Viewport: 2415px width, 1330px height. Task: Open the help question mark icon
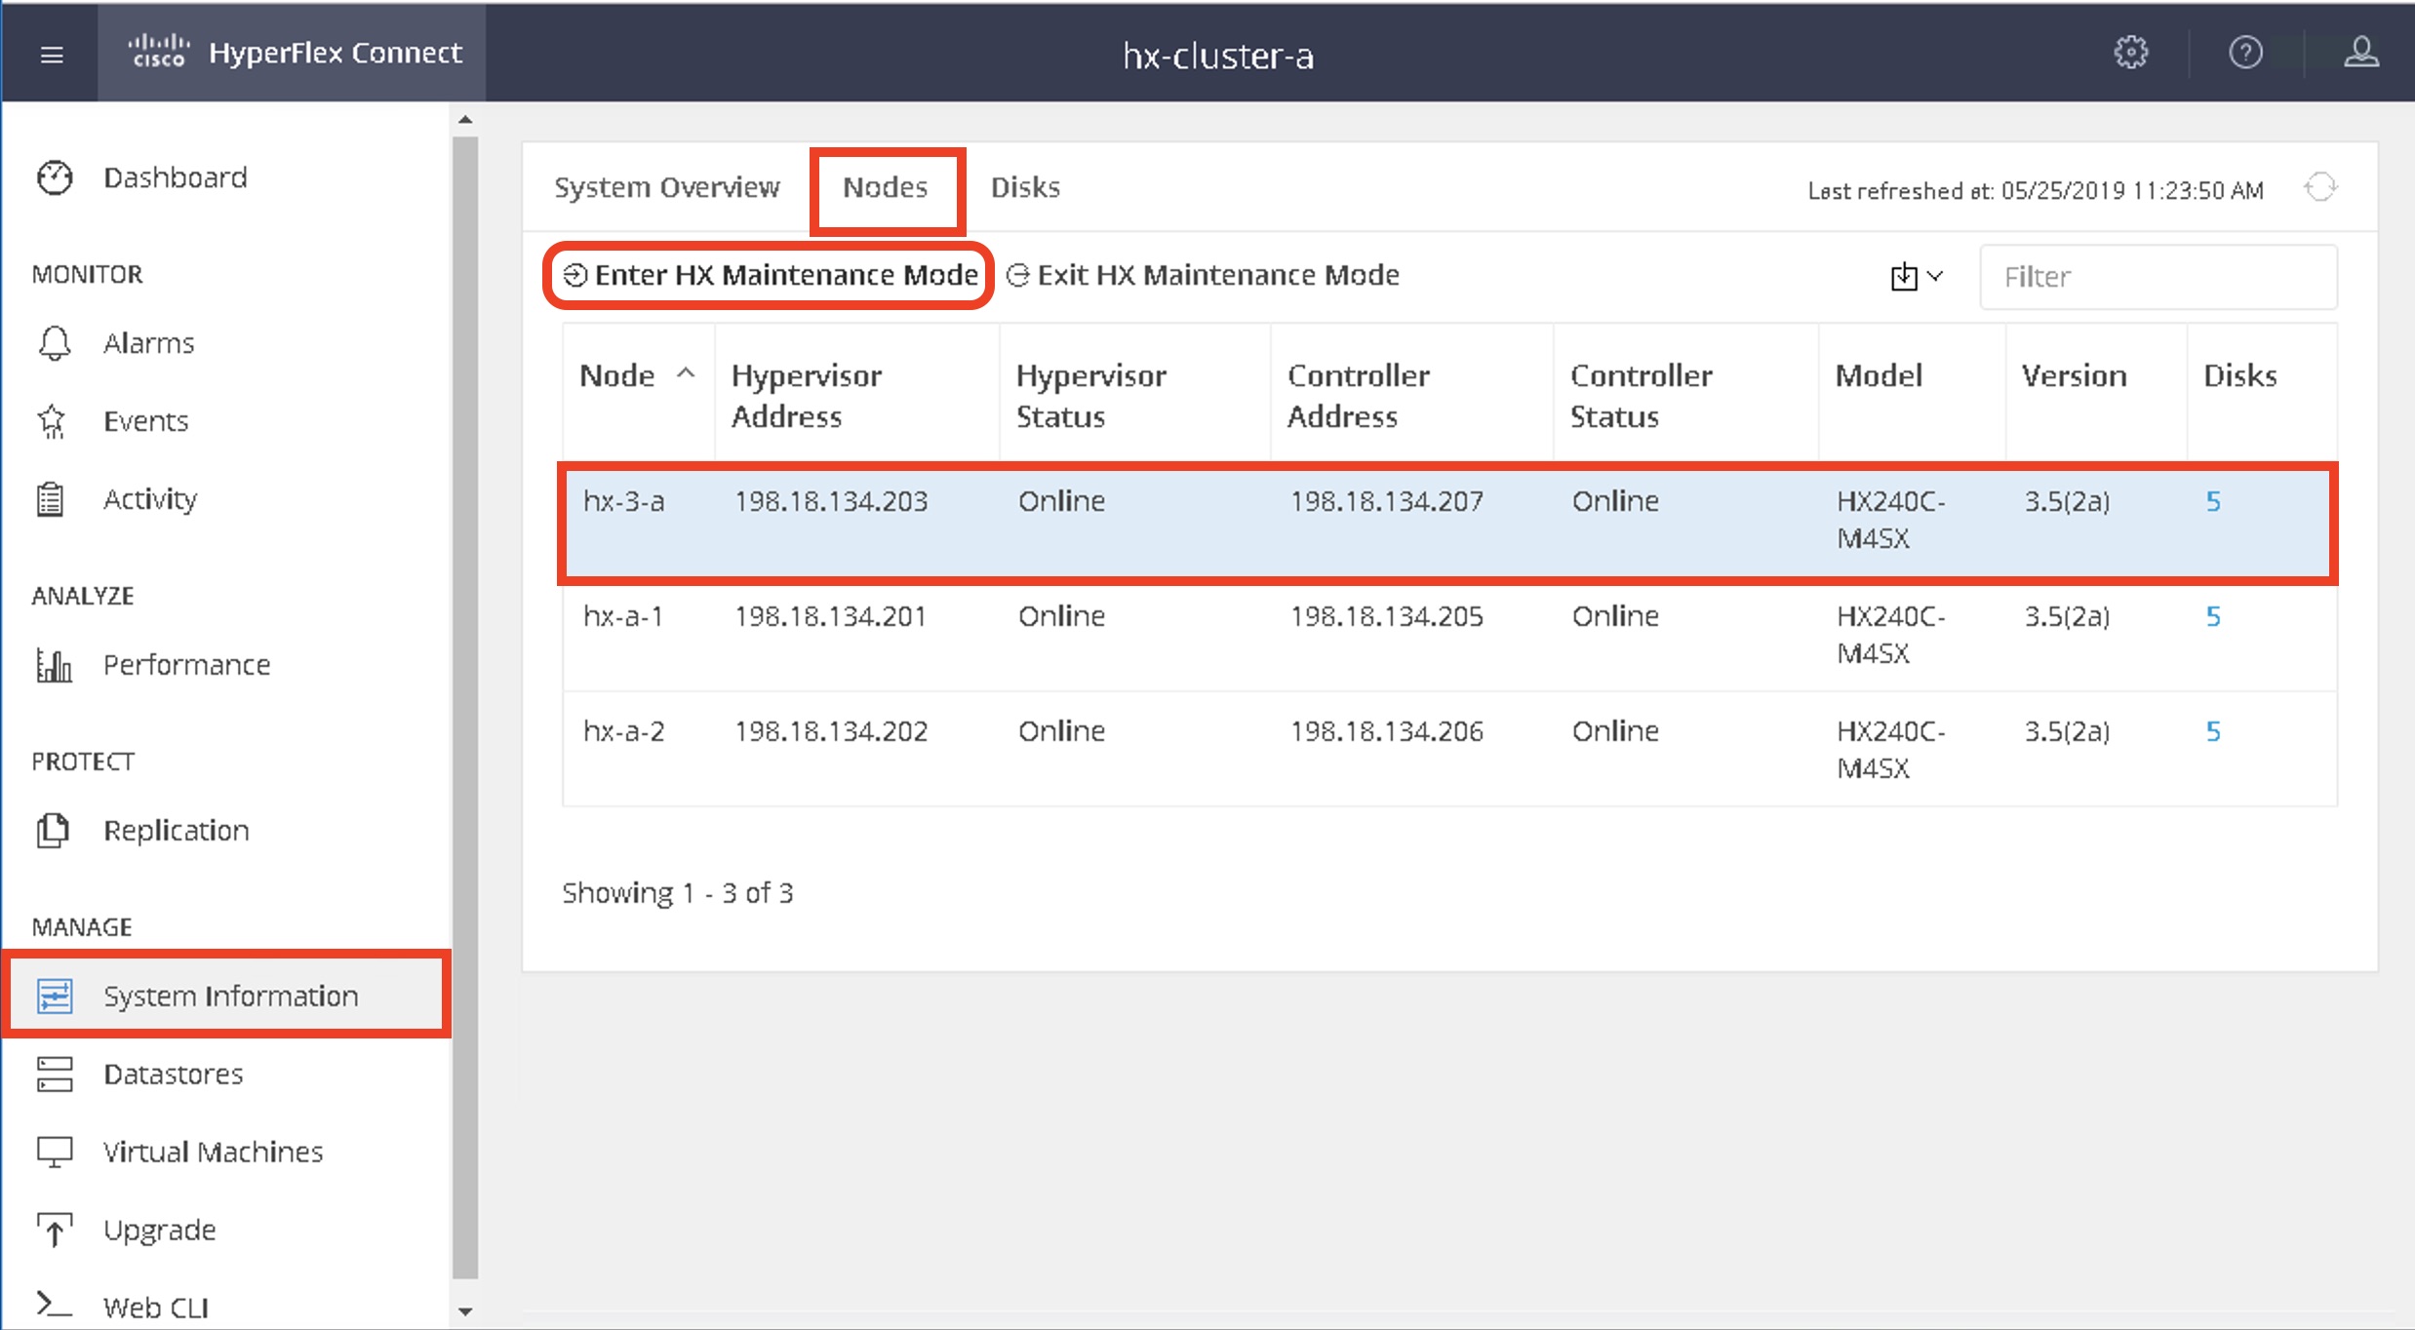[x=2245, y=53]
